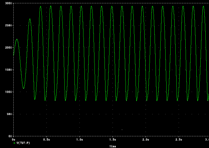The height and width of the screenshot is (148, 209).
Task: Select the 150V Y-axis tick label
Action: click(x=9, y=70)
